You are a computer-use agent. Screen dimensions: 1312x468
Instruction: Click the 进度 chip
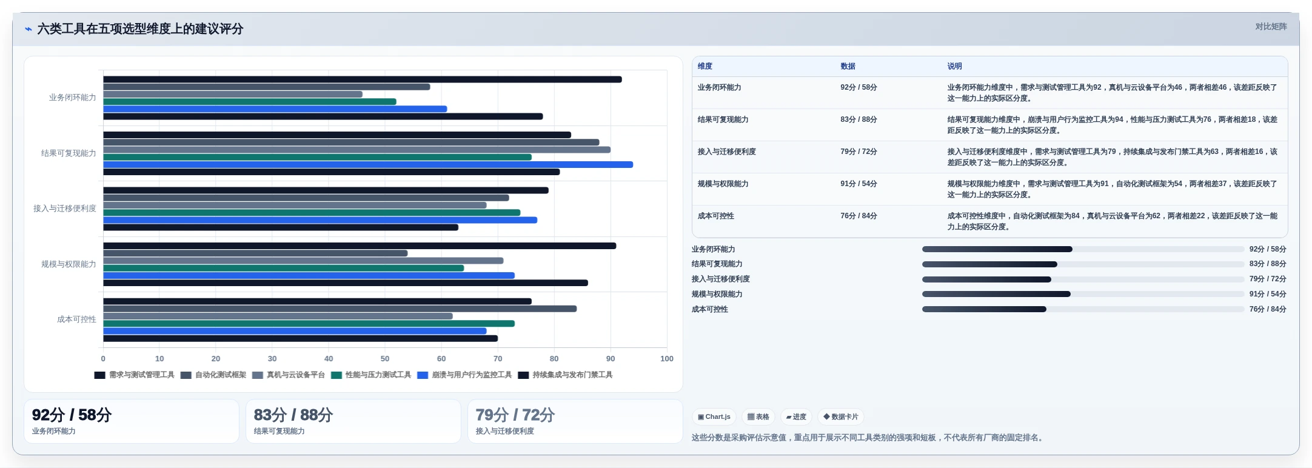pos(796,417)
